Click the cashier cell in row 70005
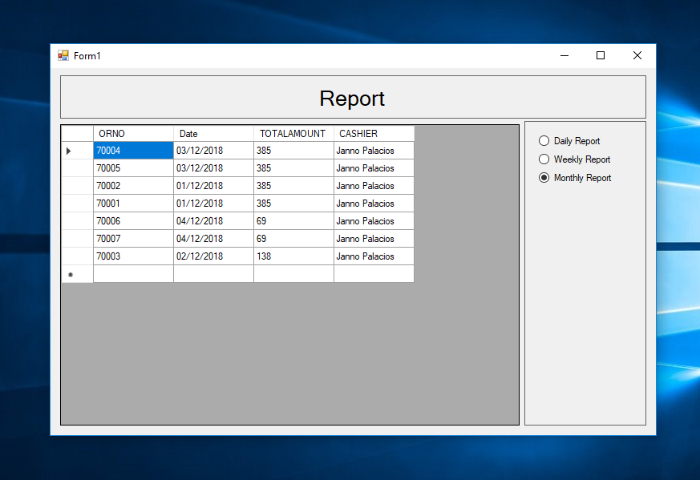The image size is (700, 480). 374,168
